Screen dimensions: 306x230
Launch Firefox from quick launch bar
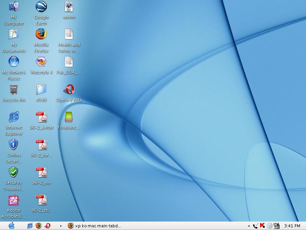pos(39,226)
